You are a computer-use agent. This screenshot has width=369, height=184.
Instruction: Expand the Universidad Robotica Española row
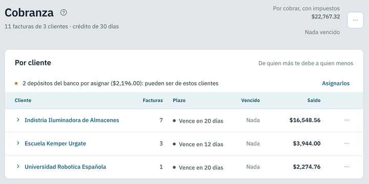click(x=18, y=167)
